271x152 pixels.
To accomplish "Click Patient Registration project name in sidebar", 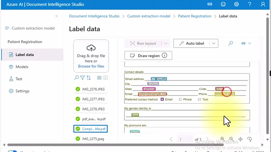I will pos(25,42).
